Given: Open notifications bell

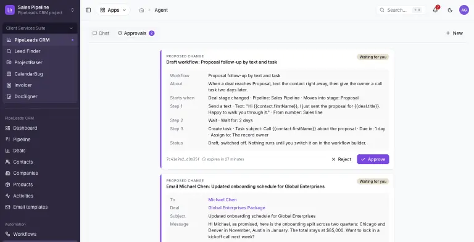Looking at the screenshot, I should pos(435,10).
